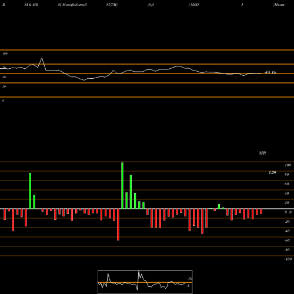Viewport: 294px width, 294px height.
Task: Click the 'SI & MR' header text
Action: tap(31, 5)
